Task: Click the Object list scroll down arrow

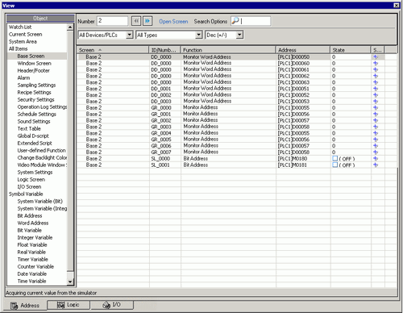Action: click(70, 282)
